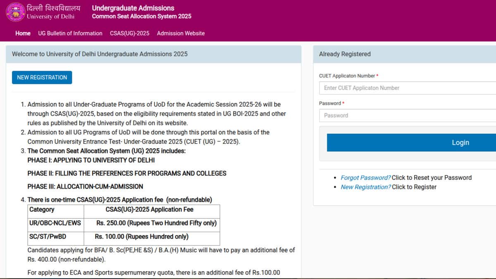The width and height of the screenshot is (496, 279).
Task: Select the Rs. 100.00 fee table cell
Action: pyautogui.click(x=141, y=237)
